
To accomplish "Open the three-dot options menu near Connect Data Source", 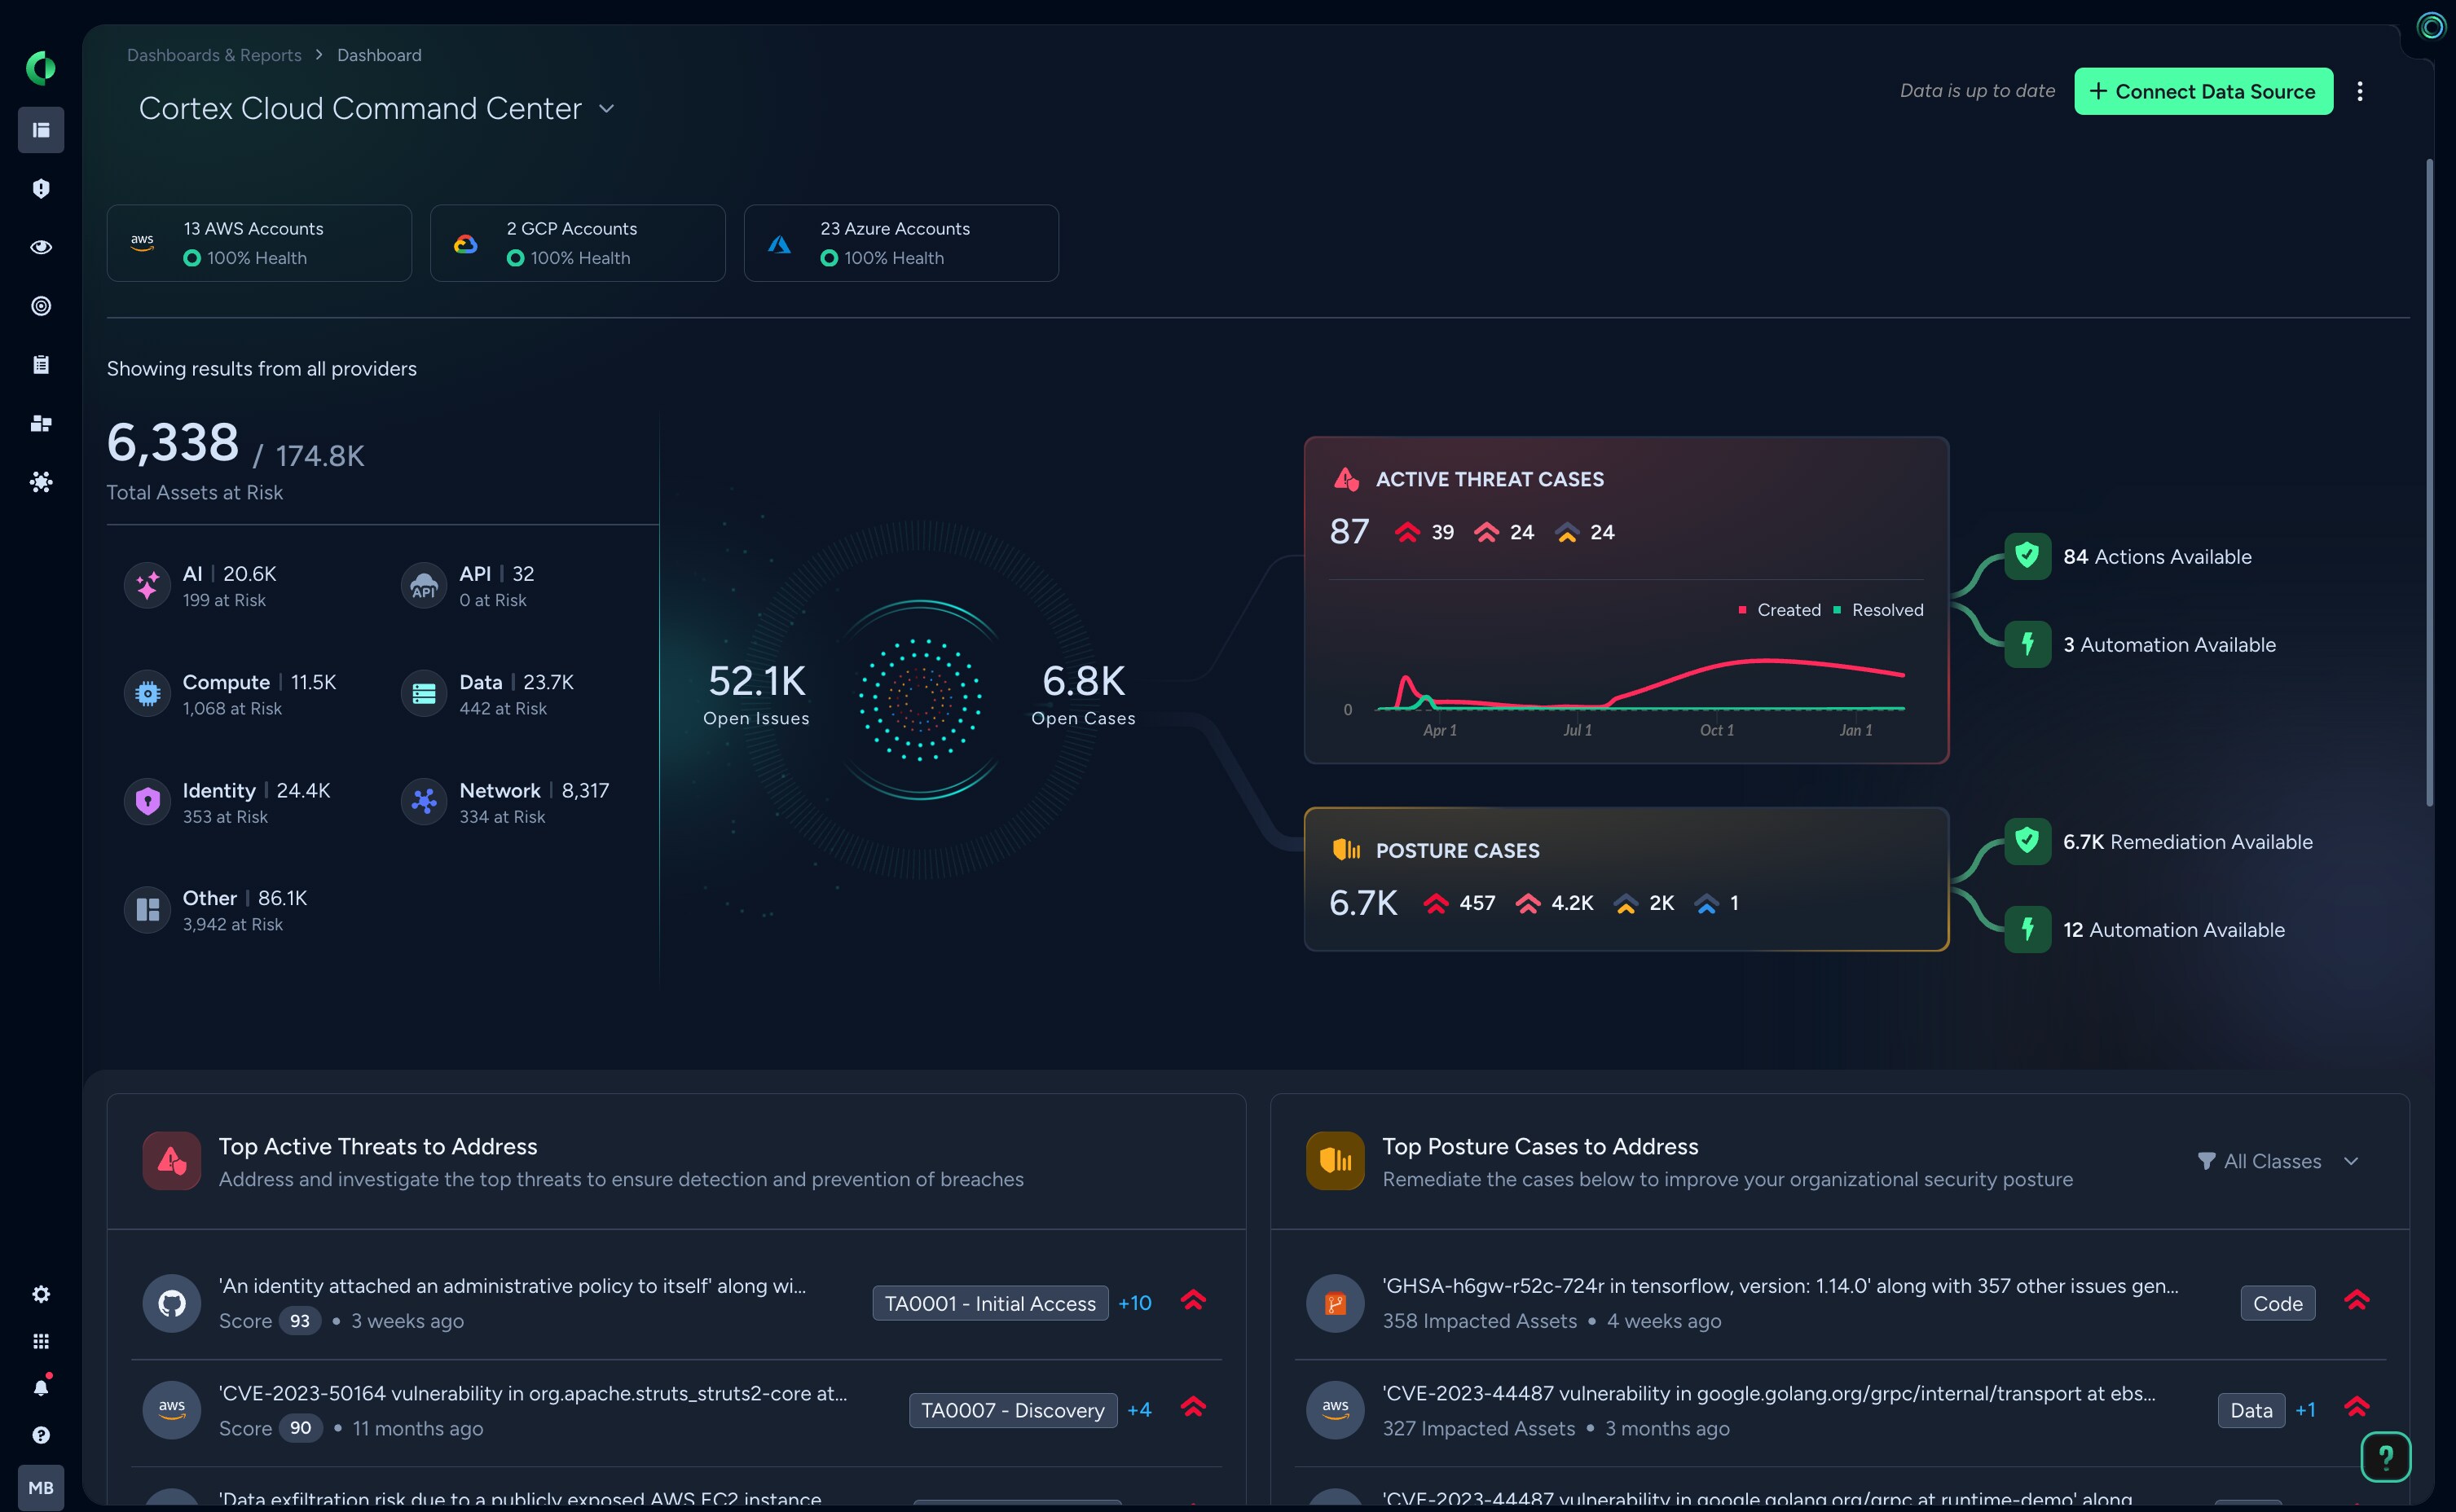I will (x=2360, y=91).
